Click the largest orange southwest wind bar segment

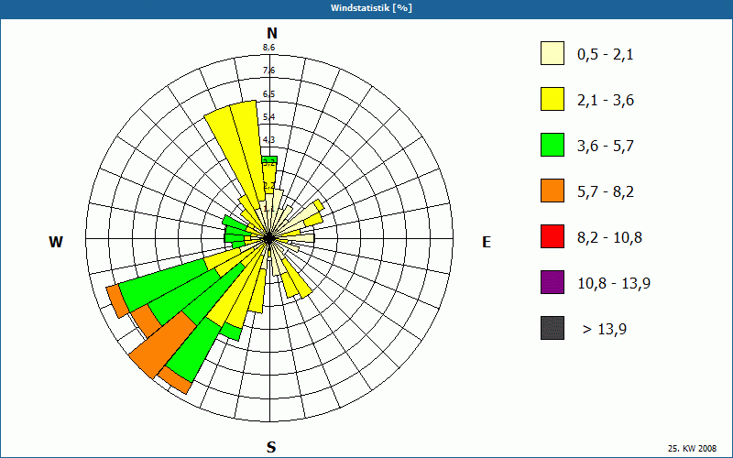(x=163, y=345)
